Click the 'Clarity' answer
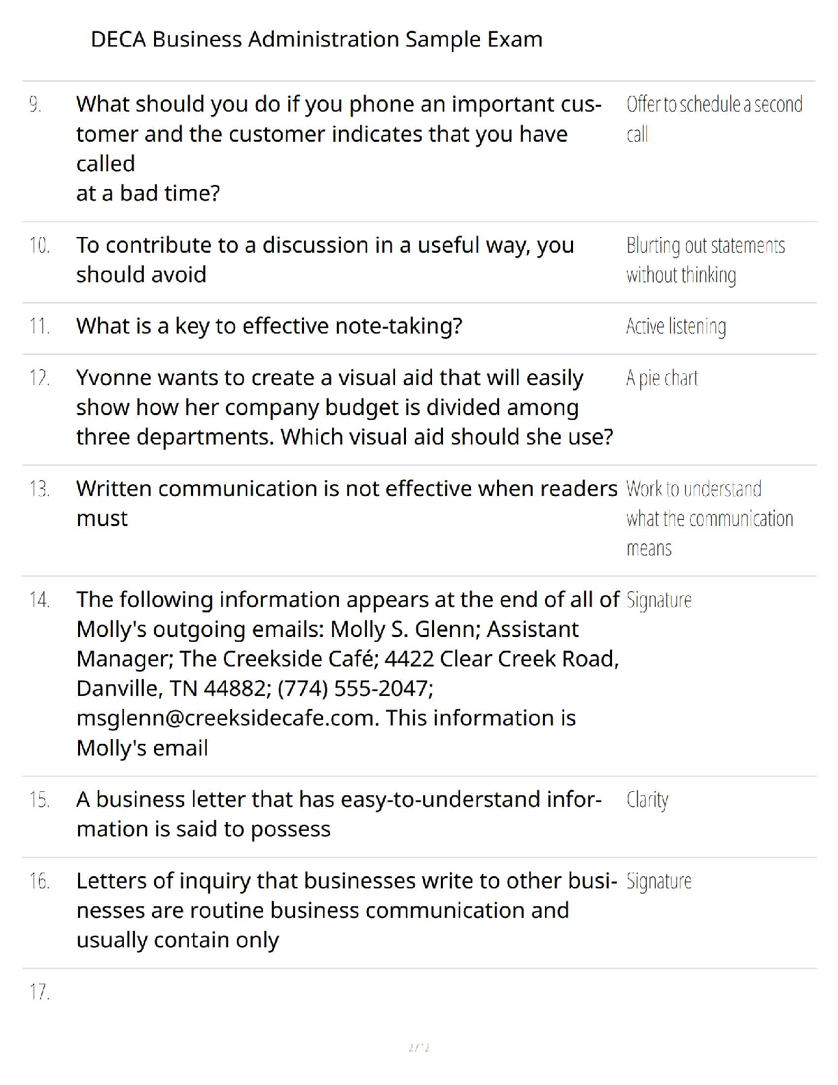 click(647, 800)
